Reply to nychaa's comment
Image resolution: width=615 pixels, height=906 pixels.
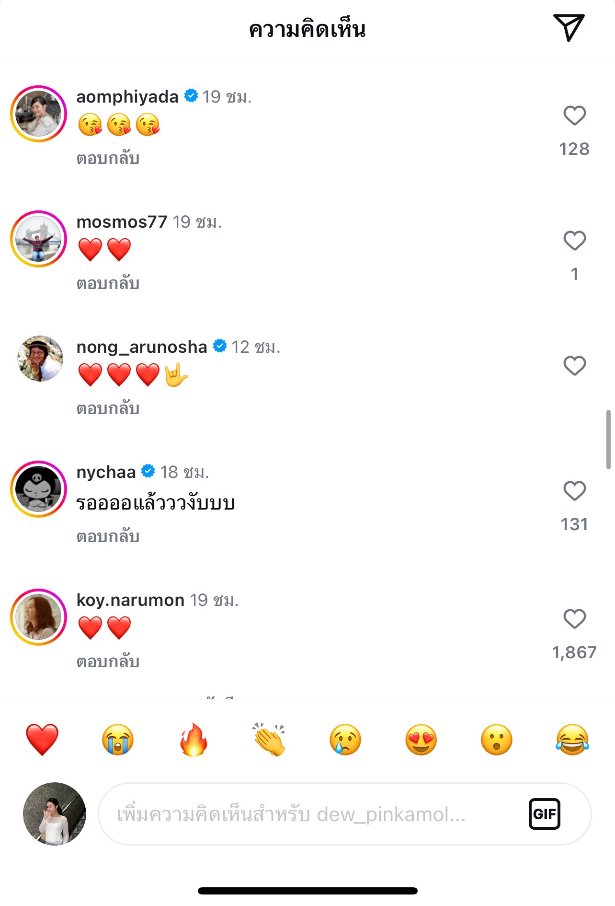click(108, 537)
